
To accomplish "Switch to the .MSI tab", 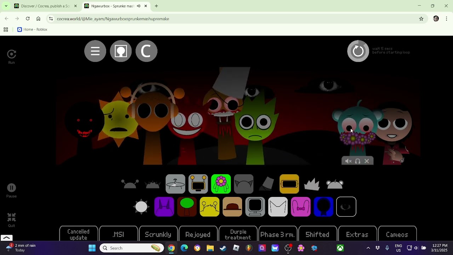I will 119,234.
